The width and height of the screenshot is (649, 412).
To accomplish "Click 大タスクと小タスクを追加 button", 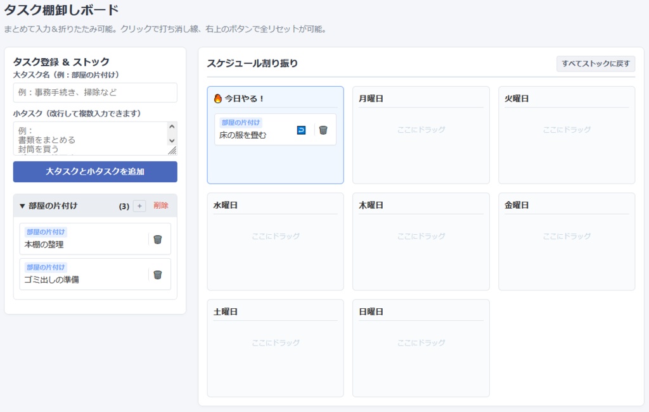I will pos(95,172).
